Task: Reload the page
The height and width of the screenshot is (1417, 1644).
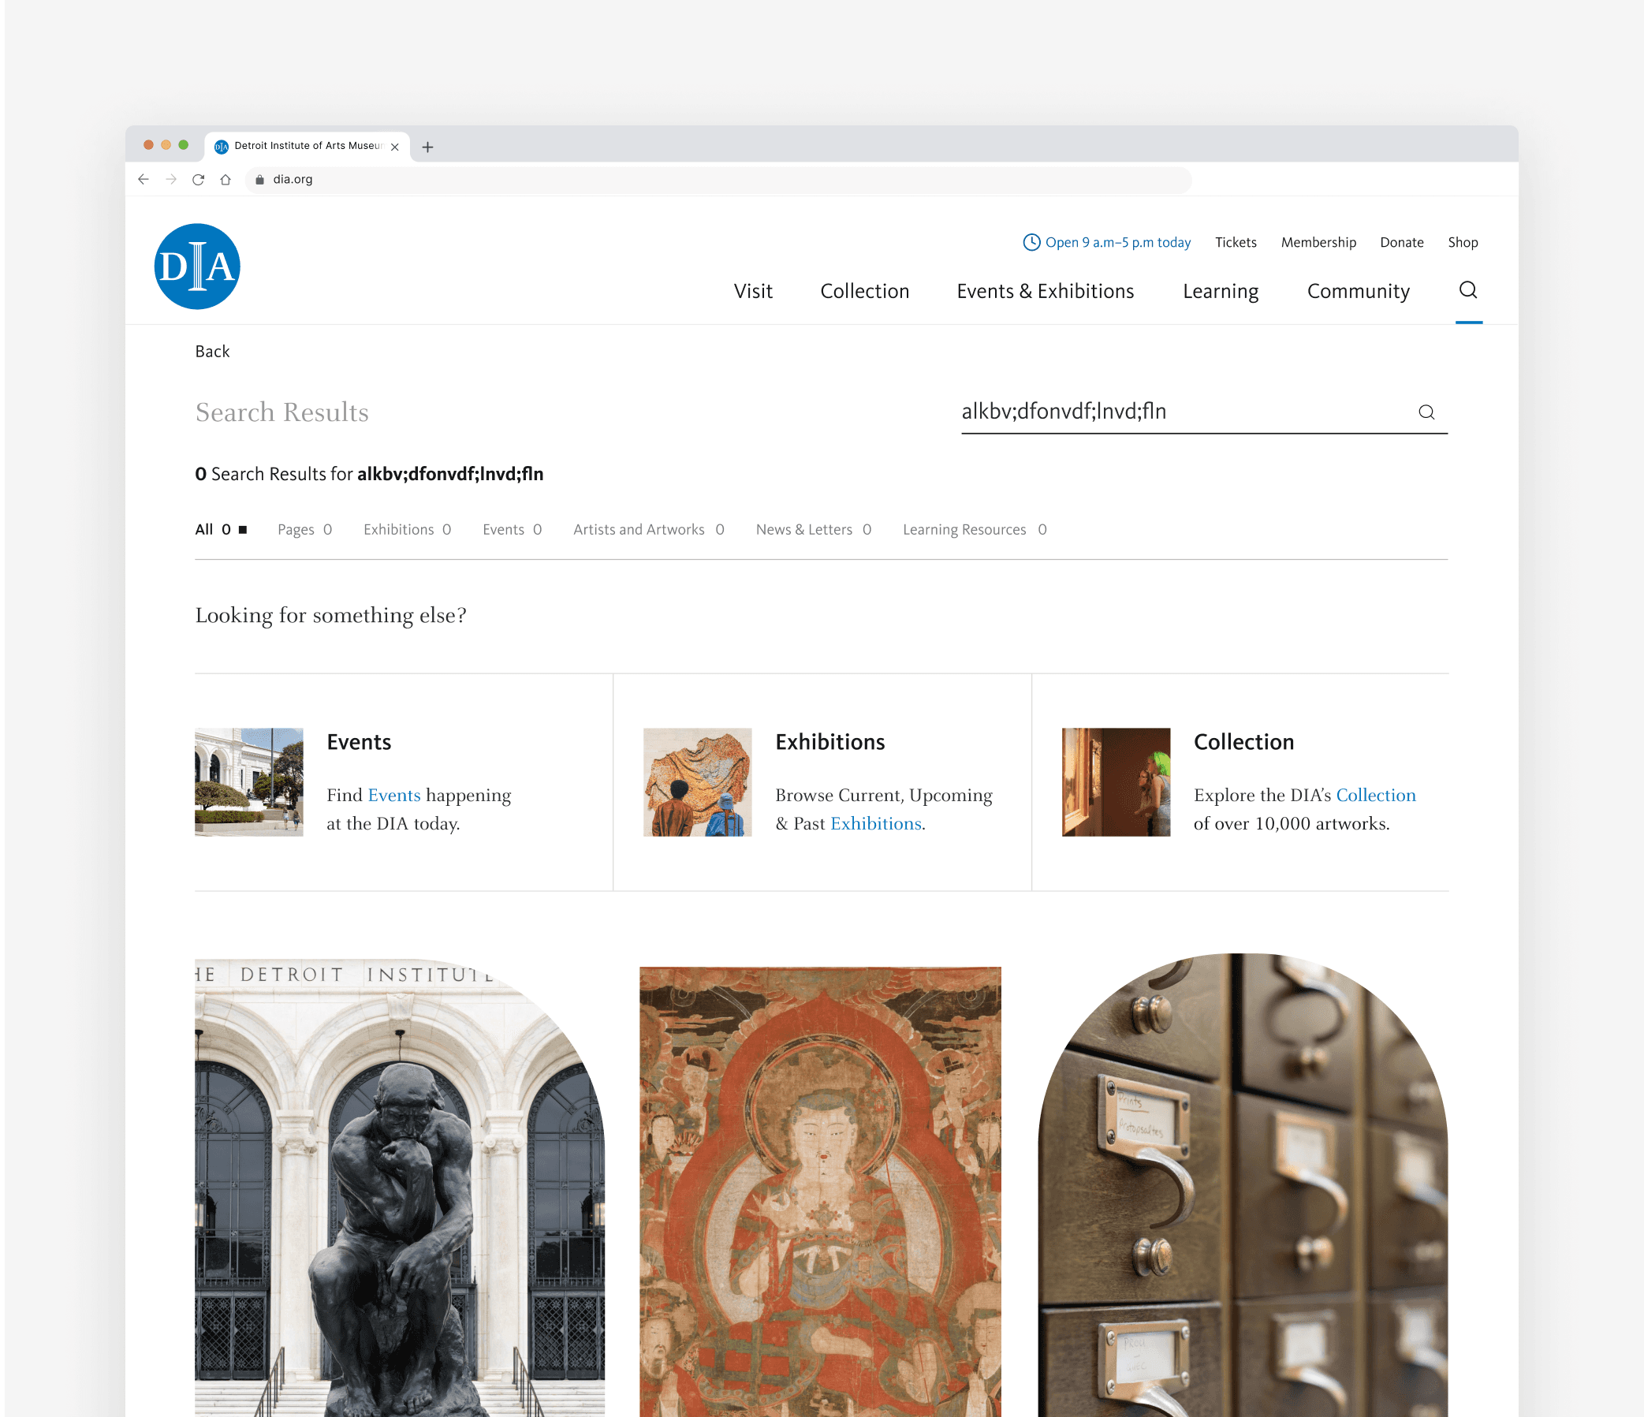Action: coord(199,179)
